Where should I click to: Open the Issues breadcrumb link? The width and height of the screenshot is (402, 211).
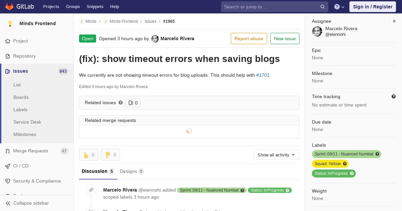(150, 21)
